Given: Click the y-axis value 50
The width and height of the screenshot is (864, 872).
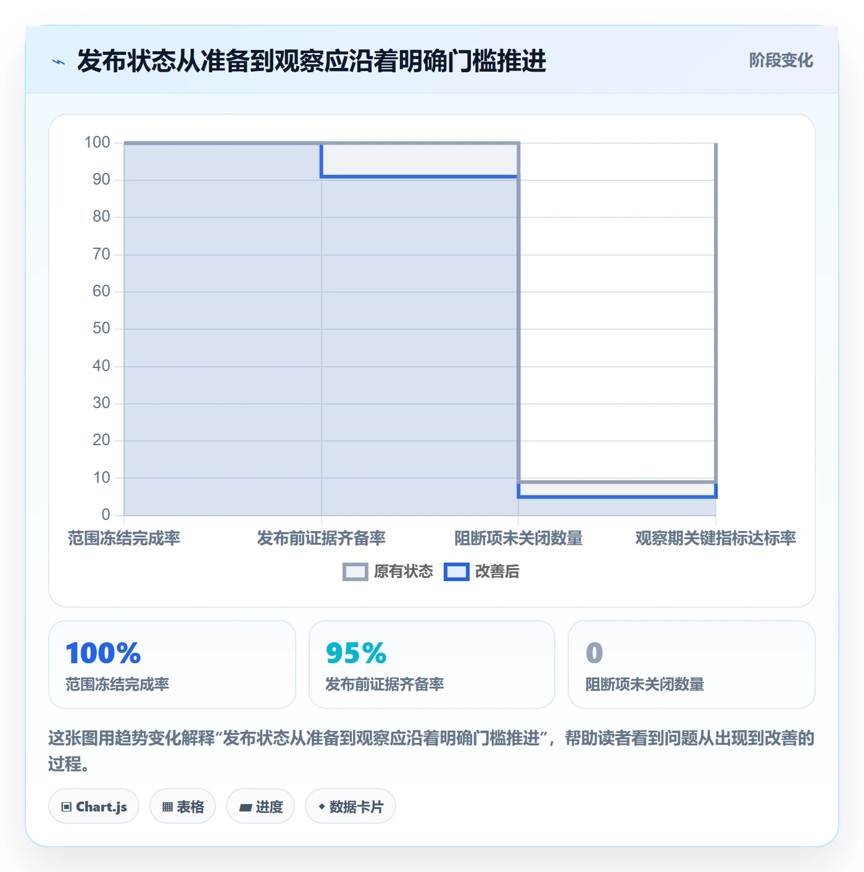Looking at the screenshot, I should 101,329.
